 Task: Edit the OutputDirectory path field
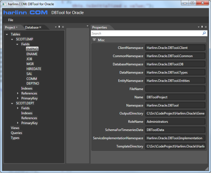[x=175, y=113]
